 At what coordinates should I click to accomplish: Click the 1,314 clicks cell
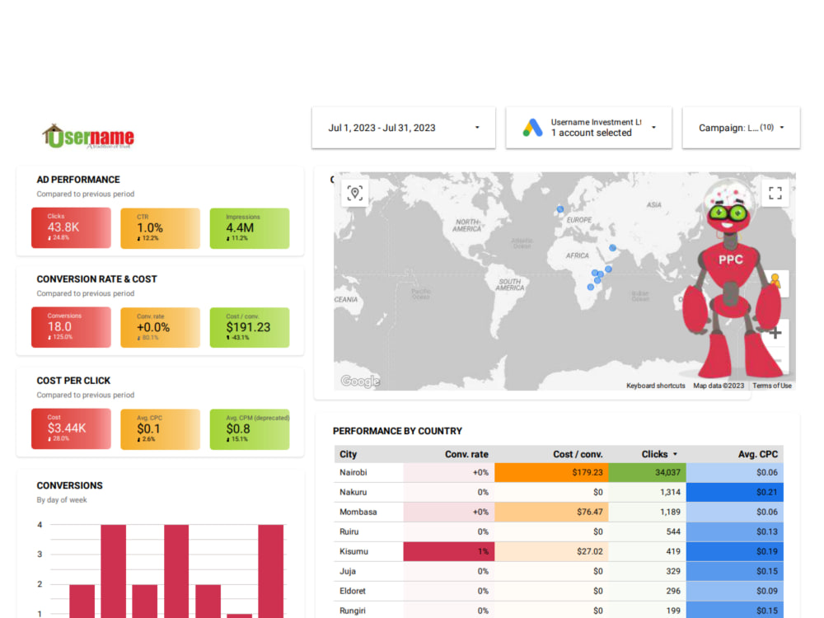[x=648, y=493]
